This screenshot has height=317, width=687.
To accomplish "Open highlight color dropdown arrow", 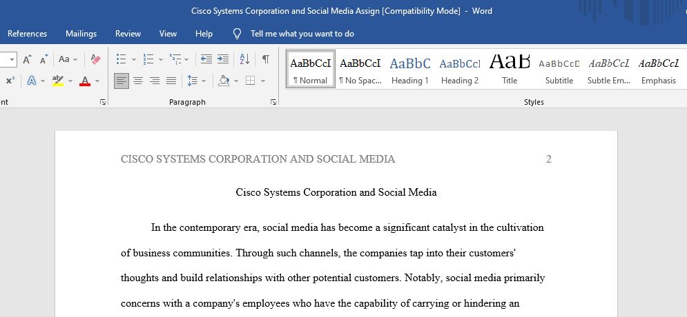I will 70,81.
